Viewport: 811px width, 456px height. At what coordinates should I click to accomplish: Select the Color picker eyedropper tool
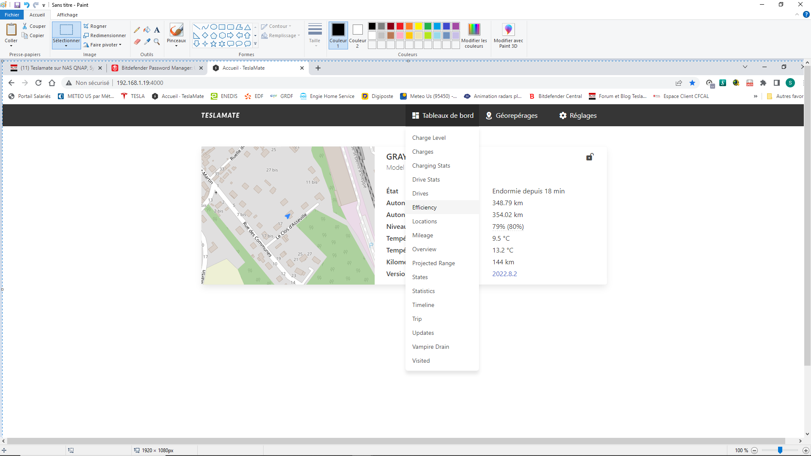coord(147,41)
